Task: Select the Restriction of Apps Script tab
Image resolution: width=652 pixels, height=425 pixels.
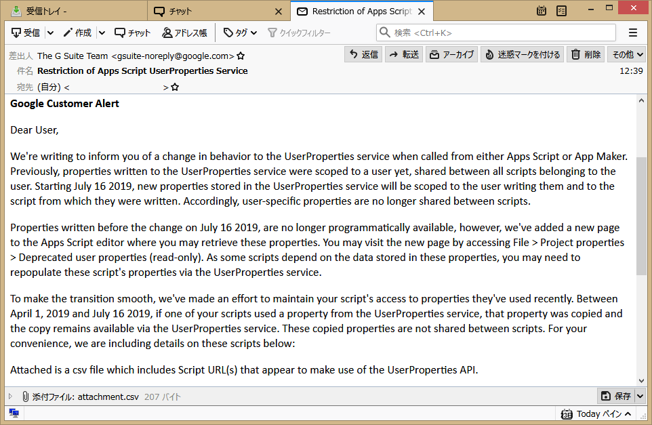Action: point(362,12)
